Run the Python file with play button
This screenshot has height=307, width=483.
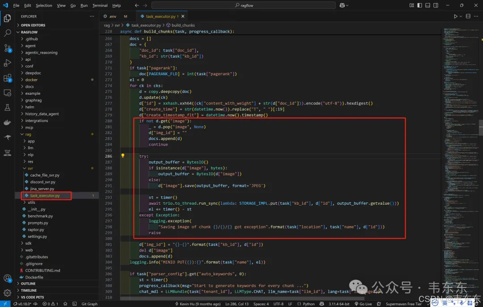pos(456,17)
